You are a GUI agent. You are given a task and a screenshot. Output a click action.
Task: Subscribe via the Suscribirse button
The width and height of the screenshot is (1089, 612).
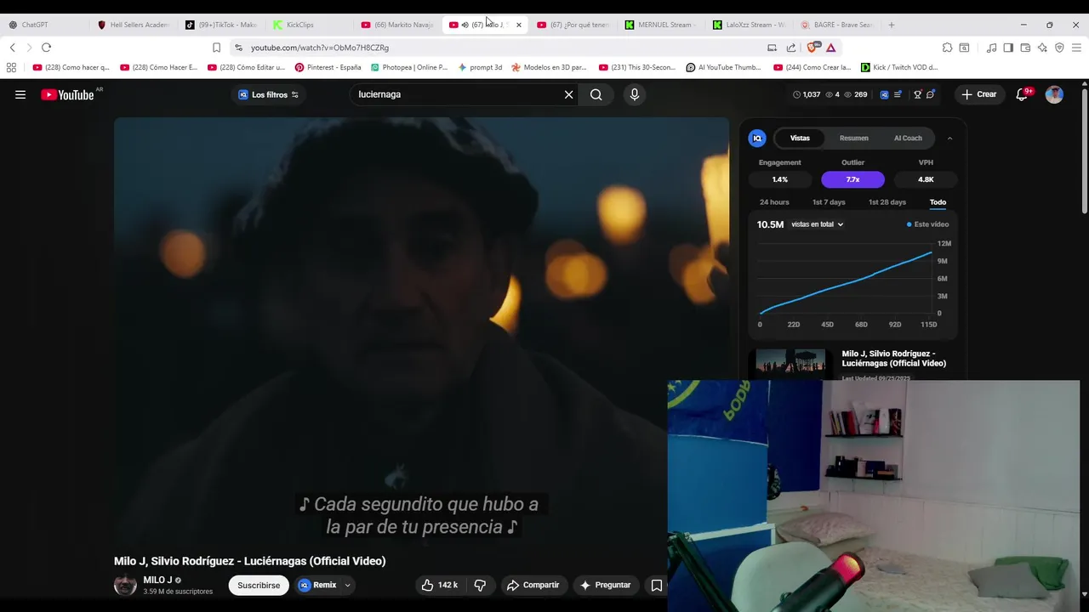pos(259,585)
